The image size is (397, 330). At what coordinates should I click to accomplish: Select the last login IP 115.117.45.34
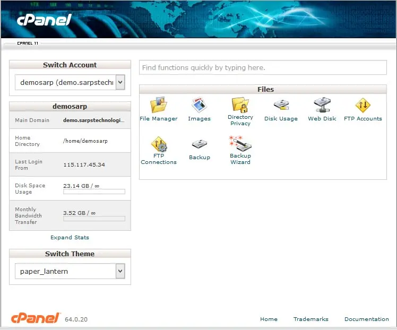(84, 165)
